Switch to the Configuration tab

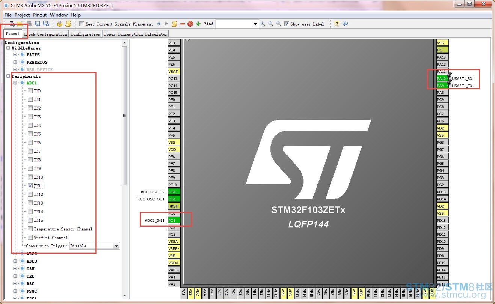(85, 34)
